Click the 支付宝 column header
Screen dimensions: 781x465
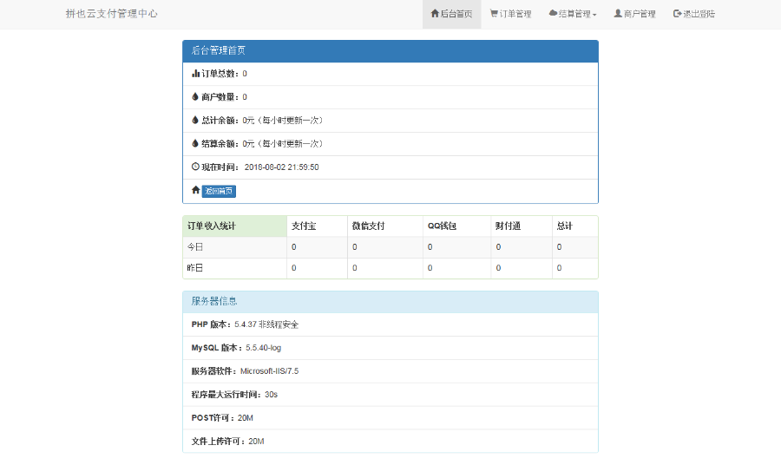tap(317, 226)
